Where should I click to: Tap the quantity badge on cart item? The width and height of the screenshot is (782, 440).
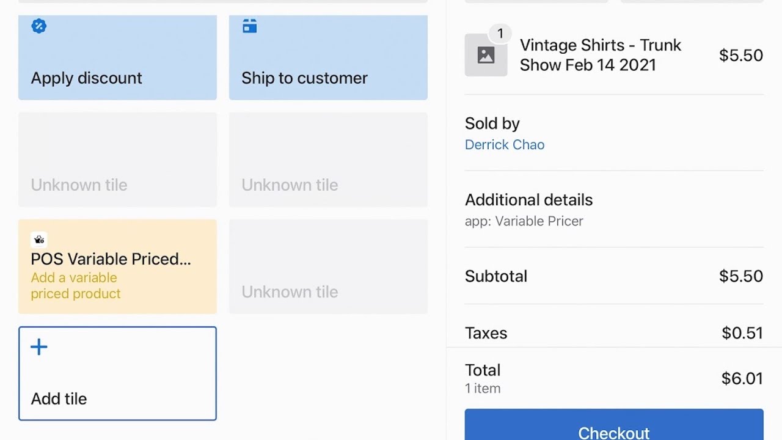500,34
